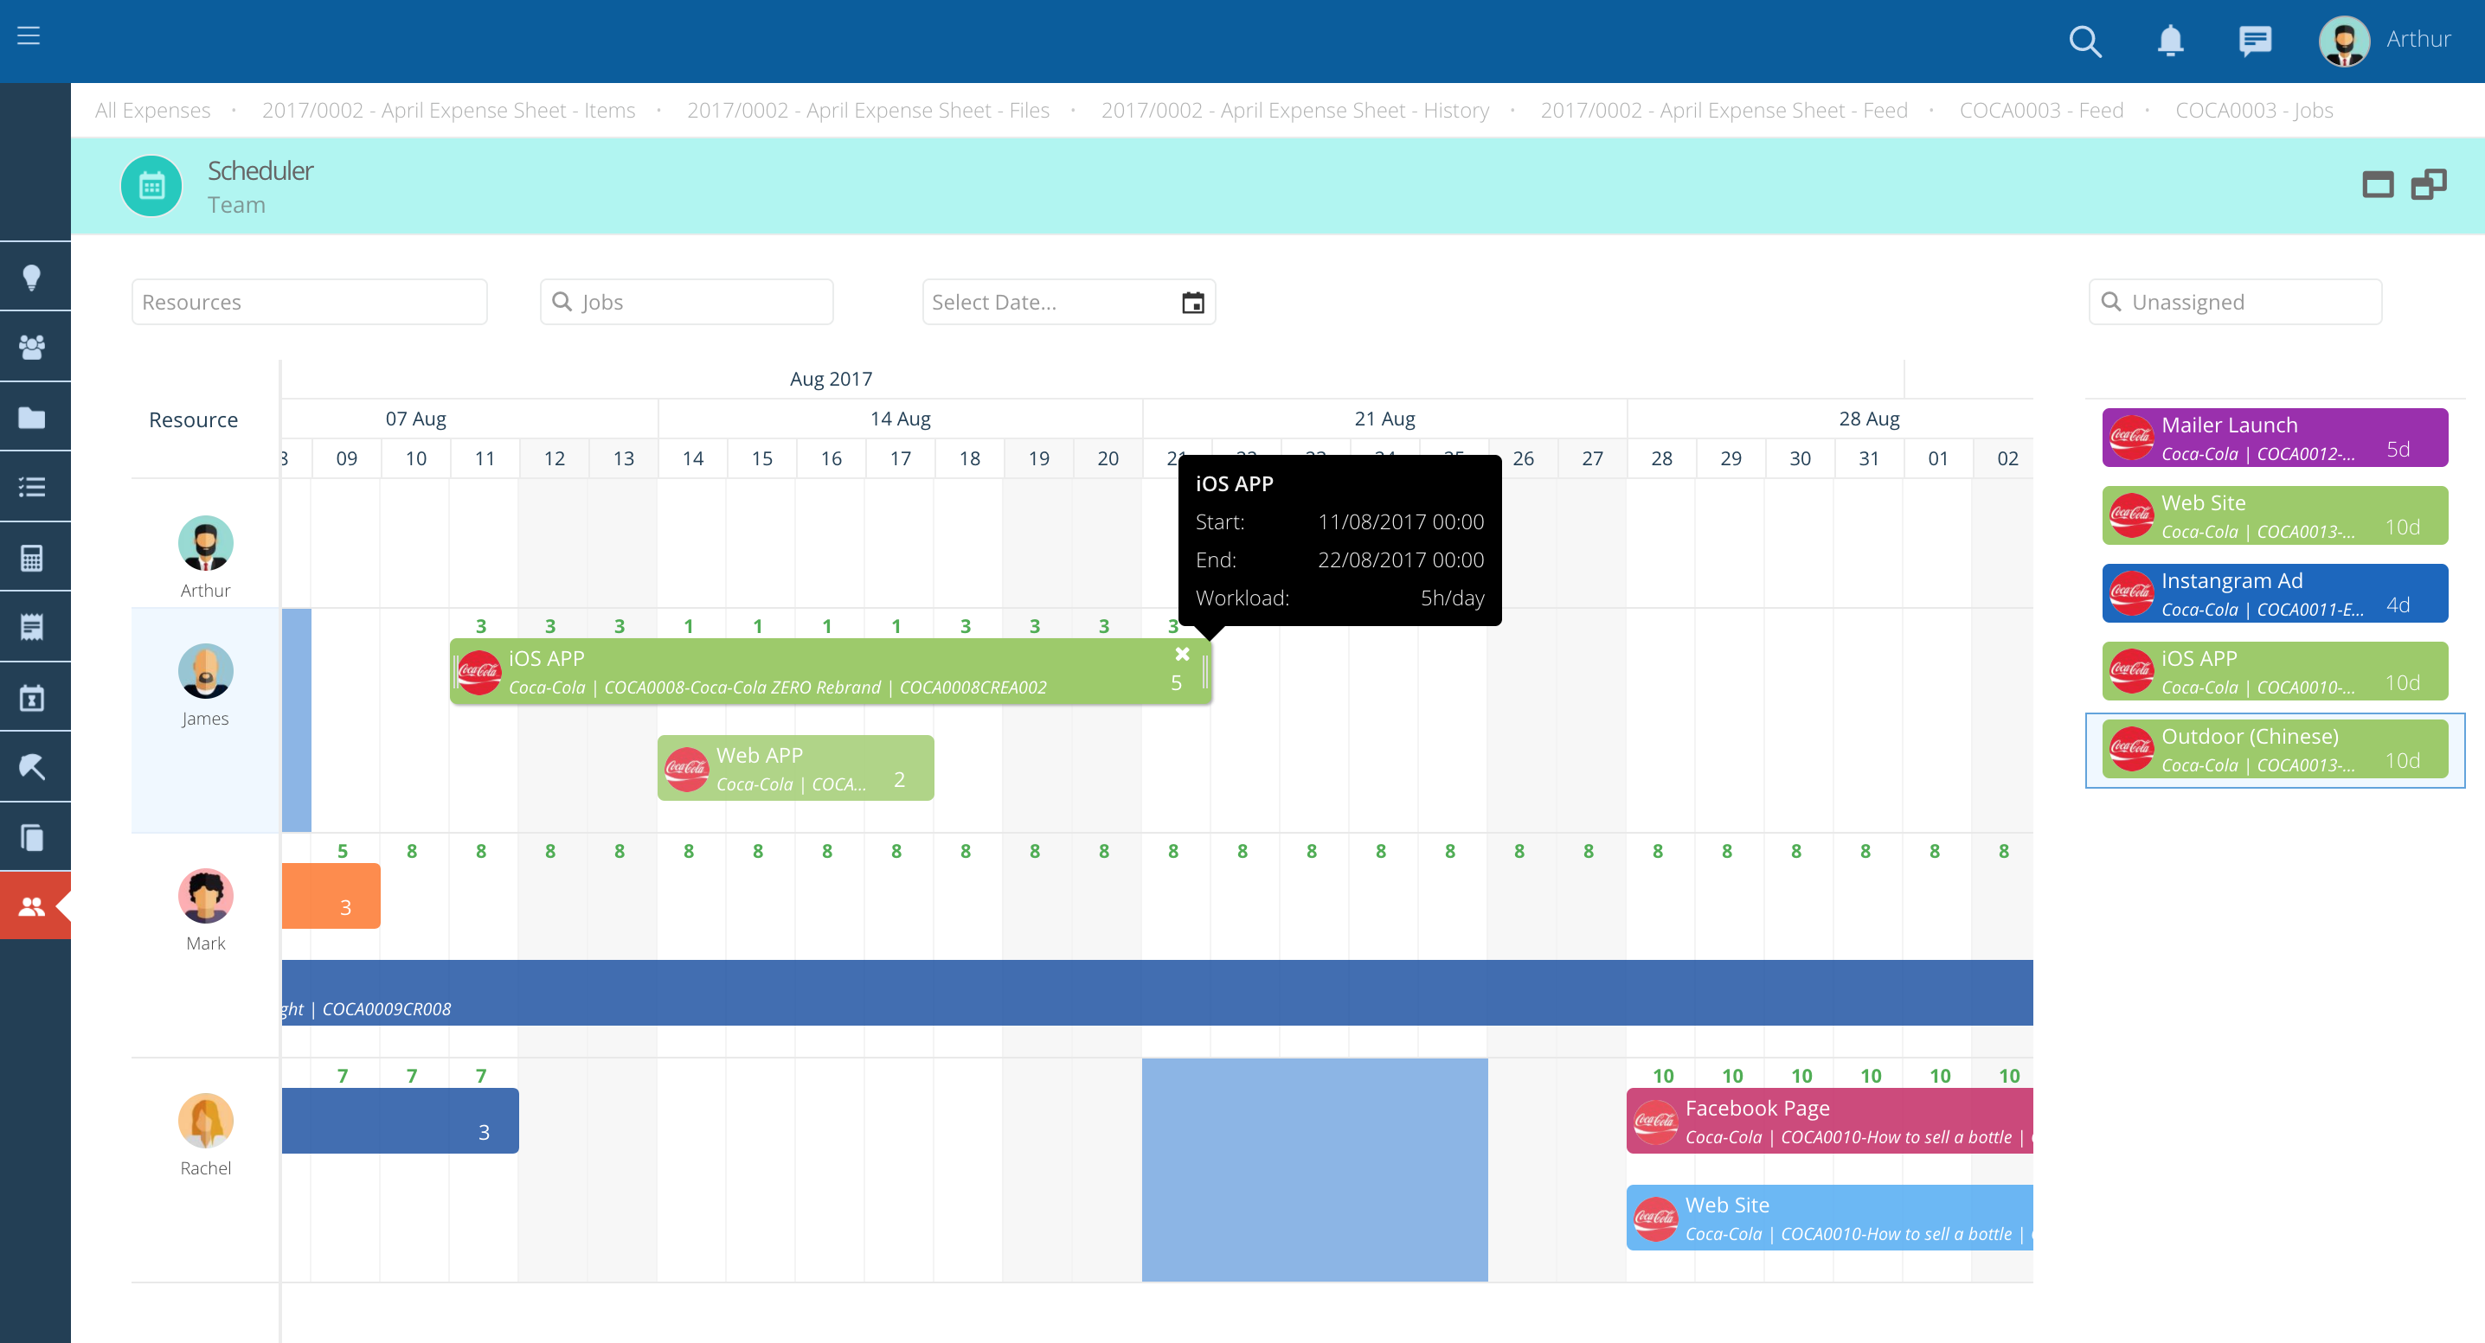The height and width of the screenshot is (1343, 2485).
Task: Select the active team scheduler sidebar icon
Action: click(x=32, y=906)
